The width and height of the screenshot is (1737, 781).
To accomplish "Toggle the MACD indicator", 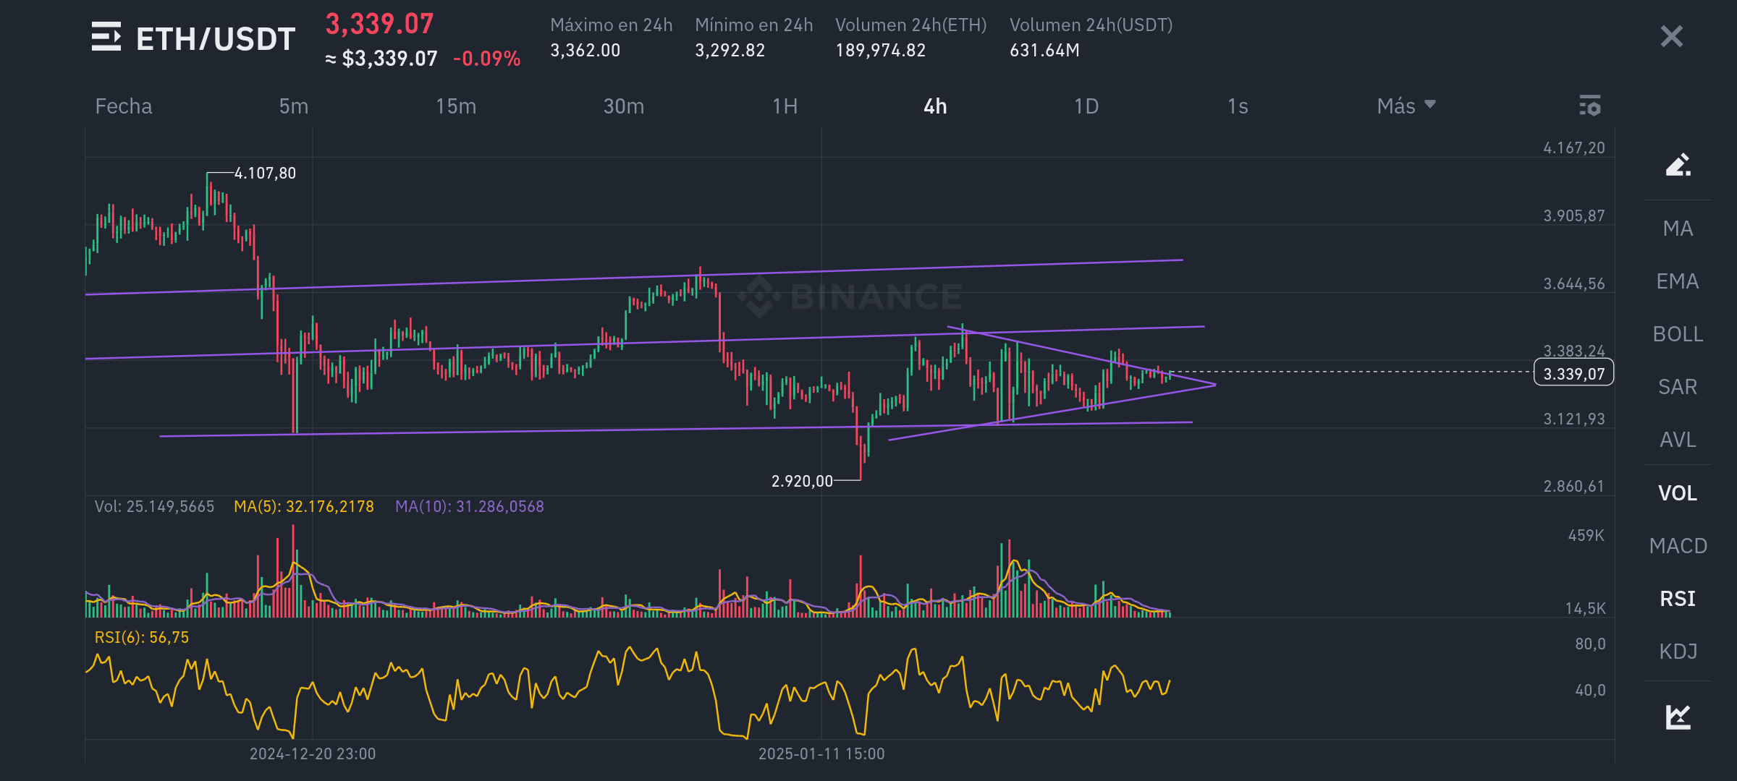I will point(1678,546).
